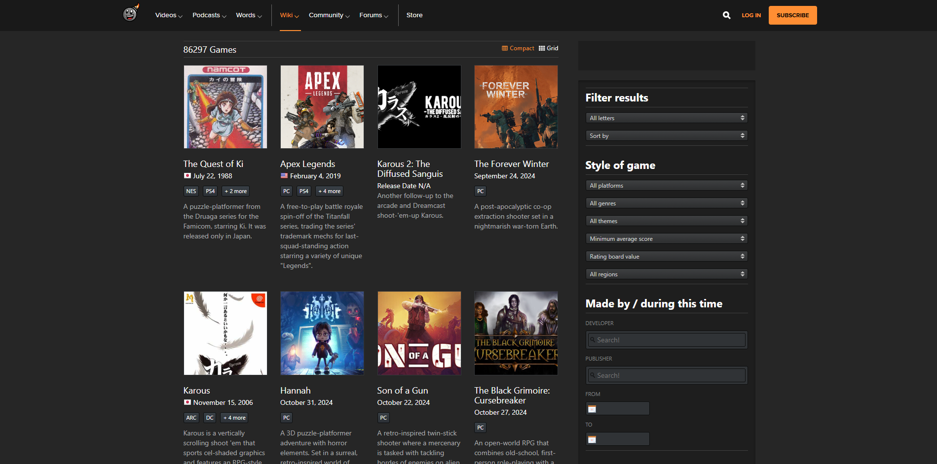Click the PS4 tag under Apex Legends
Viewport: 937px width, 464px height.
pyautogui.click(x=304, y=191)
